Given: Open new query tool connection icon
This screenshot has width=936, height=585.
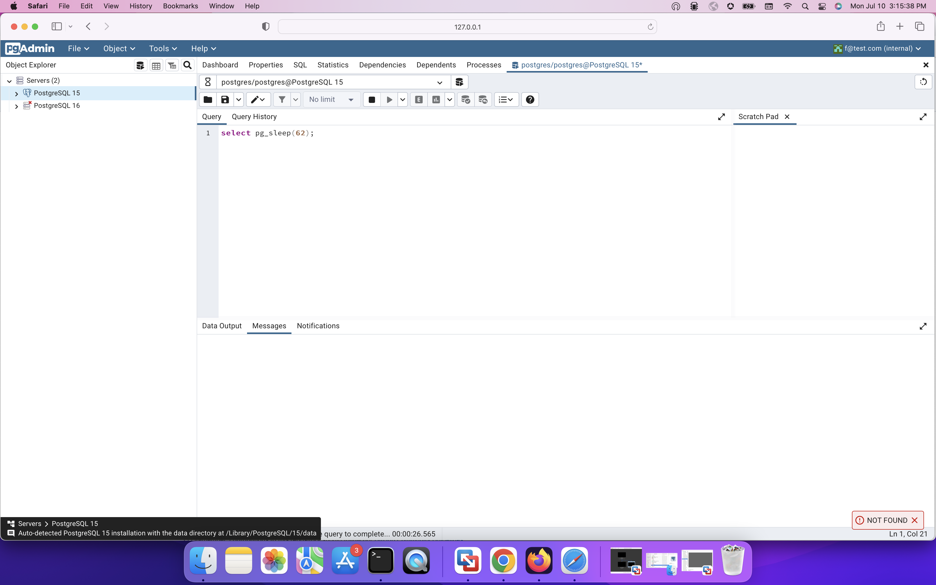Looking at the screenshot, I should pyautogui.click(x=459, y=82).
